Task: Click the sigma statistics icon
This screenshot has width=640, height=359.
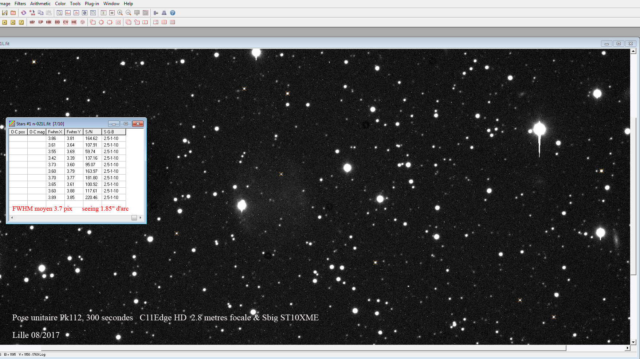Action: (x=103, y=13)
